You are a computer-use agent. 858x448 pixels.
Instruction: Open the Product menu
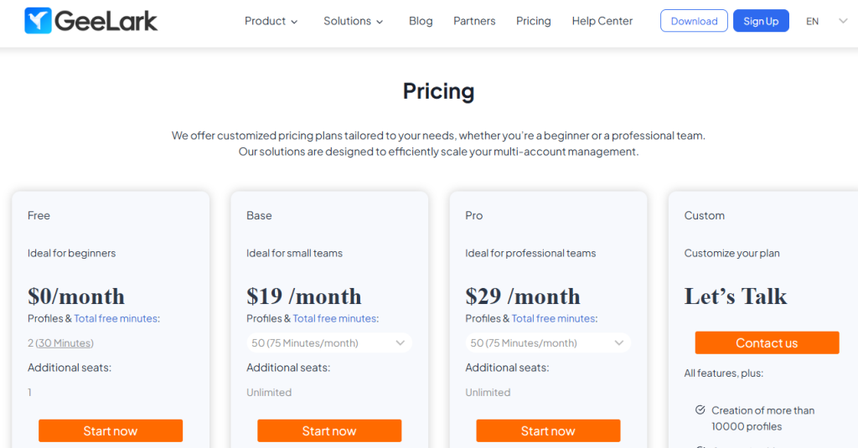[271, 21]
